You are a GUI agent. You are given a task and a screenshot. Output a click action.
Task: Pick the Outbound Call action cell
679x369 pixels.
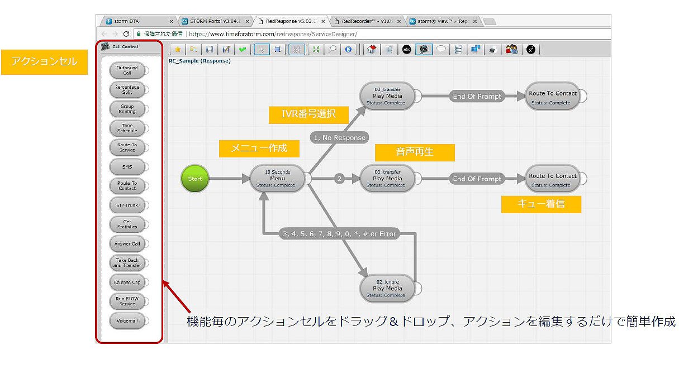pyautogui.click(x=127, y=70)
